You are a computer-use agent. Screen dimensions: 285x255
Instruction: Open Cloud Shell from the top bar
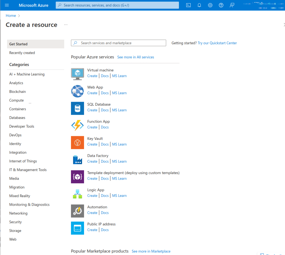[x=188, y=5]
